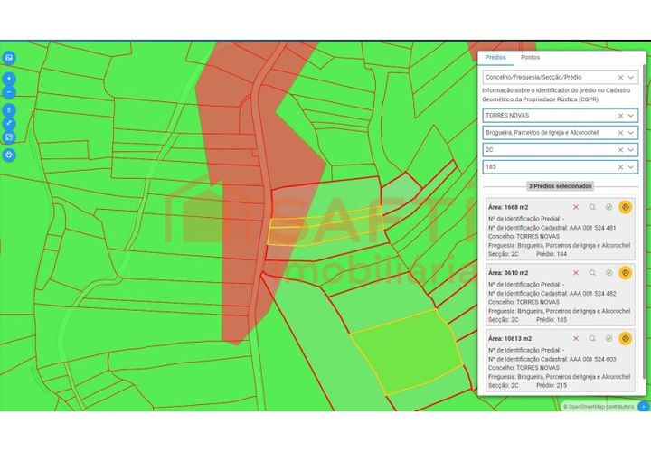Switch to the Pontos tab
The width and height of the screenshot is (651, 452).
[530, 58]
